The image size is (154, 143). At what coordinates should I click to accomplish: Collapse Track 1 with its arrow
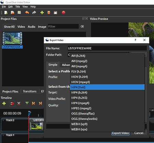(3, 135)
